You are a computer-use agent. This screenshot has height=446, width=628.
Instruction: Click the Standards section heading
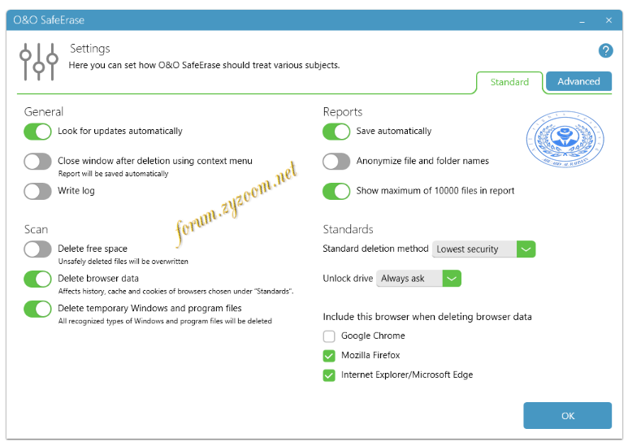click(x=348, y=229)
